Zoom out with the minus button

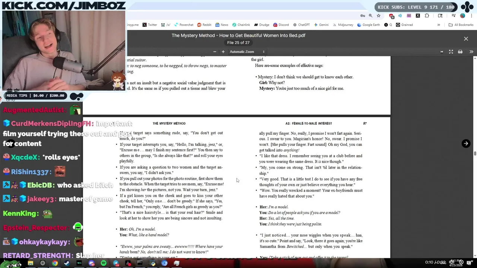(215, 52)
